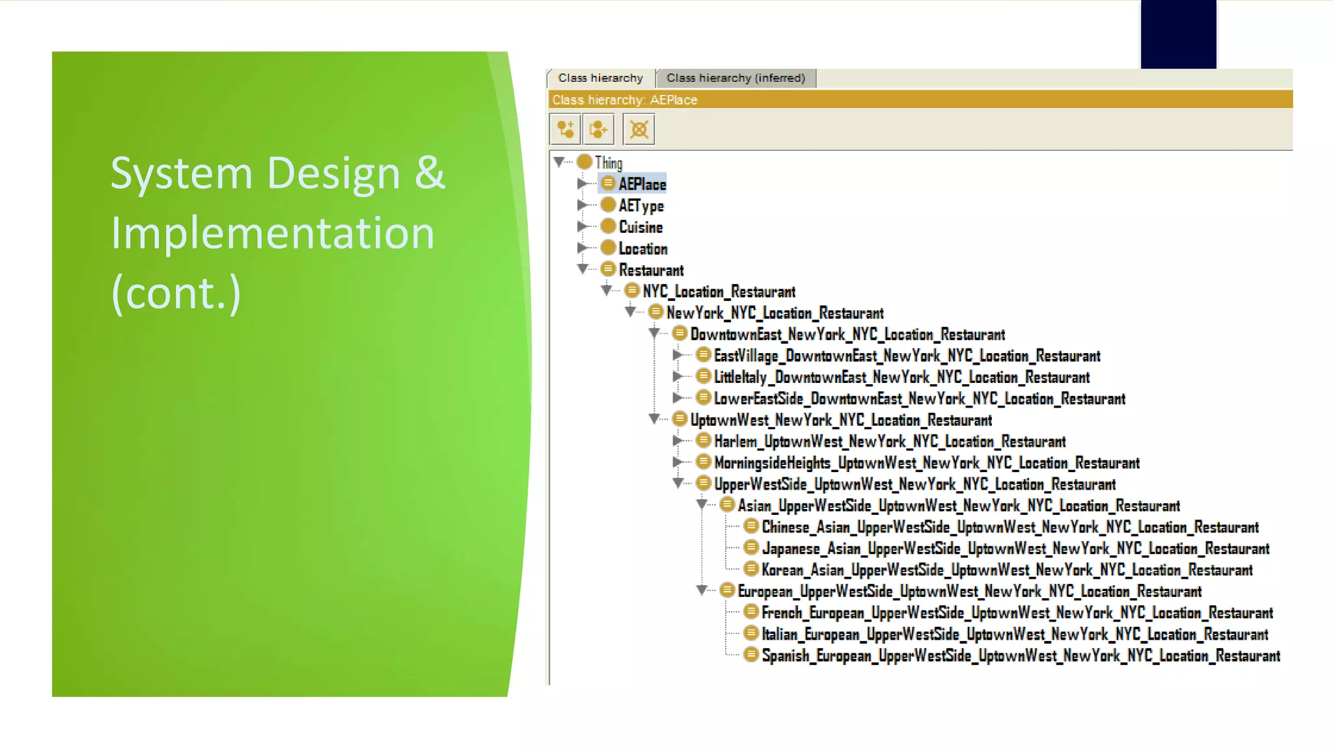Viewport: 1333px width, 749px height.
Task: Select French_European_UpperWestSide restaurant label
Action: coord(1017,613)
